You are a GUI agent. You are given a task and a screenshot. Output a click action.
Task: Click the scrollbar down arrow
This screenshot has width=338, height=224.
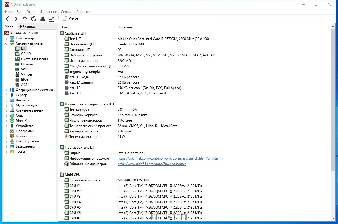coord(333,219)
